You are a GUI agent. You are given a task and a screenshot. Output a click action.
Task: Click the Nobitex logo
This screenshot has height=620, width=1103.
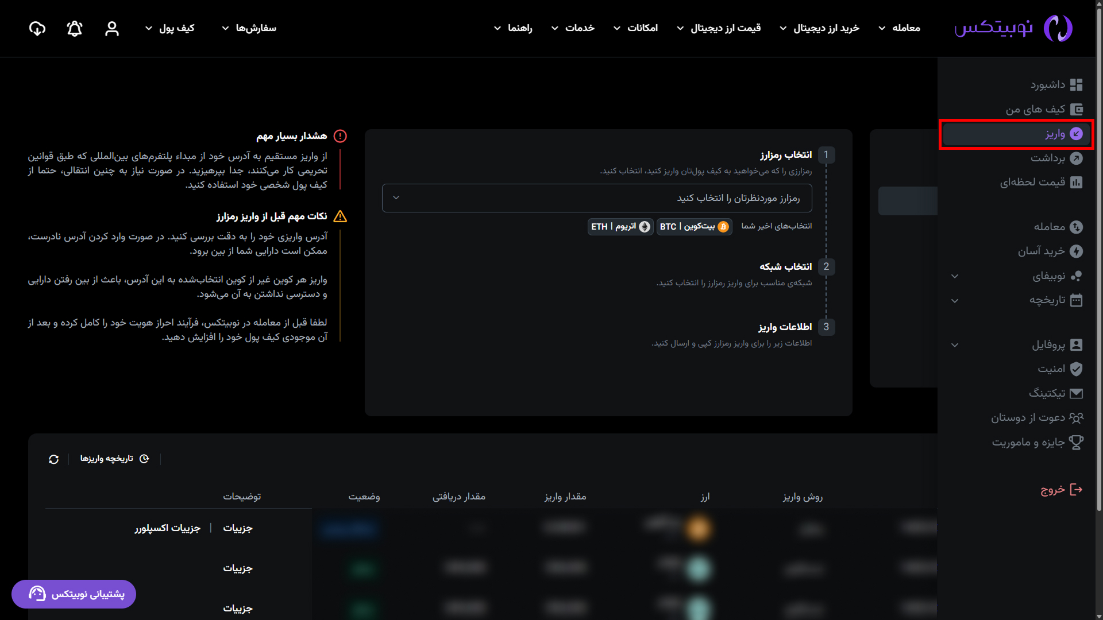point(1014,28)
